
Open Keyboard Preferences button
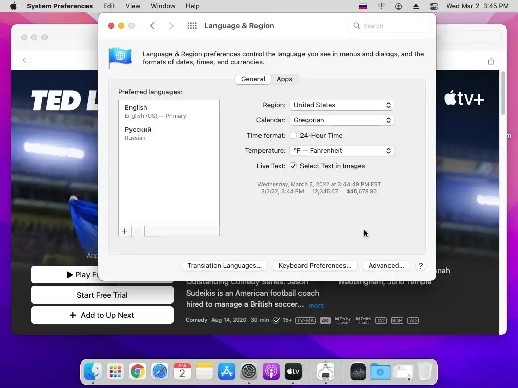tap(315, 266)
